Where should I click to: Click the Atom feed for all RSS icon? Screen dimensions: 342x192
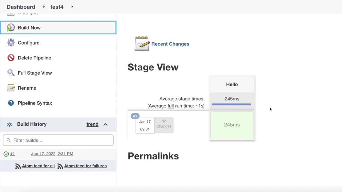coord(18,166)
